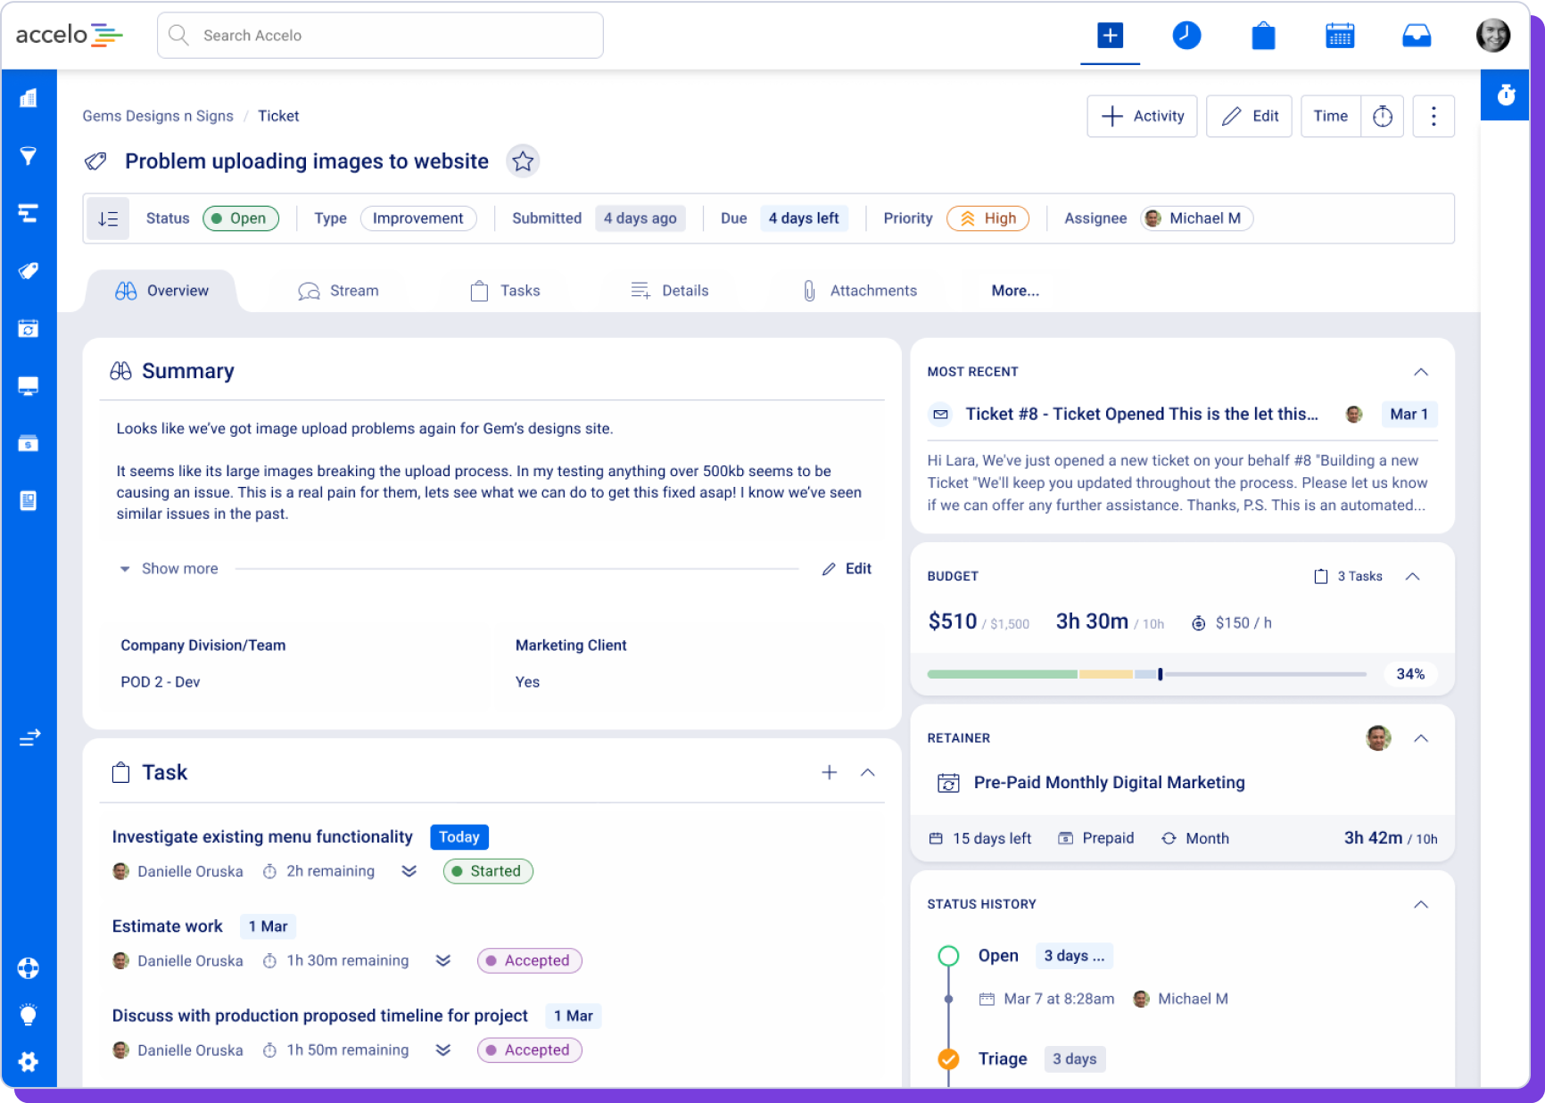Viewport: 1545px width, 1103px height.
Task: Click the double chevron on Estimate work task
Action: (443, 960)
